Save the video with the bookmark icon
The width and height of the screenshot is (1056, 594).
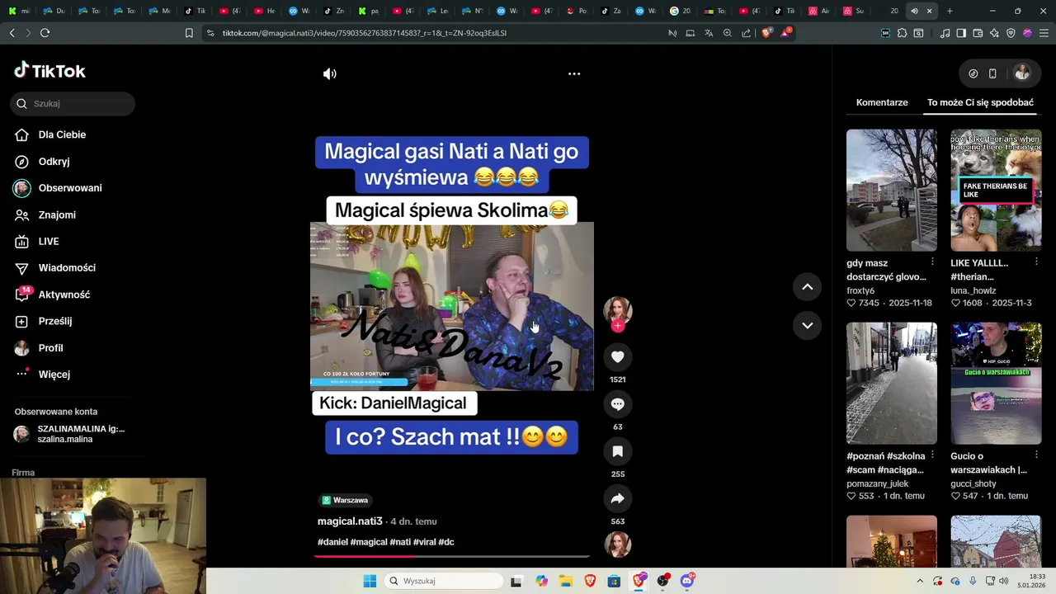[618, 451]
